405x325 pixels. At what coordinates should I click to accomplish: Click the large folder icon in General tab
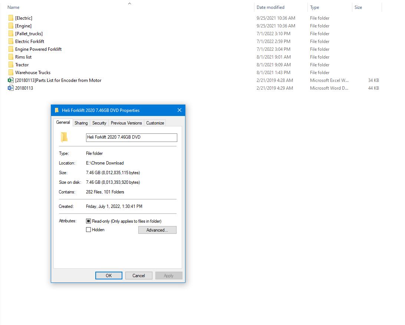pyautogui.click(x=64, y=137)
